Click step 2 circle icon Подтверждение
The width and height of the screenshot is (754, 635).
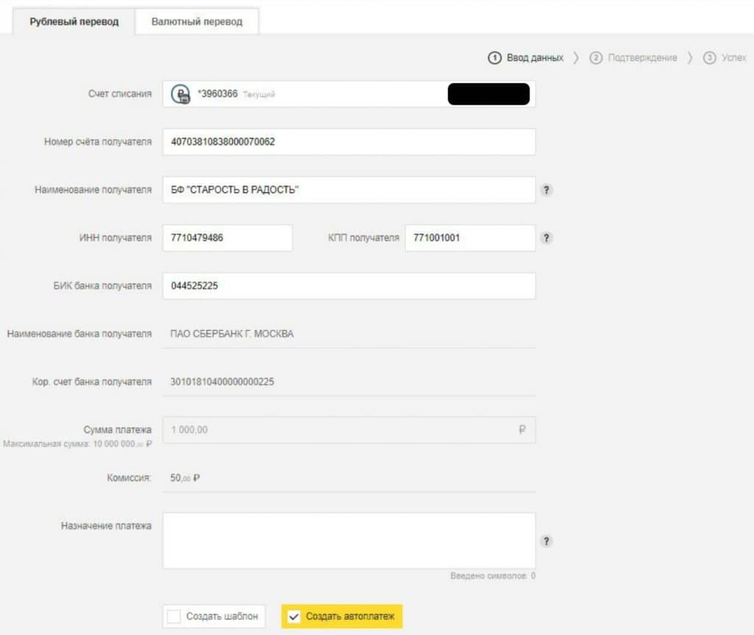pos(596,57)
